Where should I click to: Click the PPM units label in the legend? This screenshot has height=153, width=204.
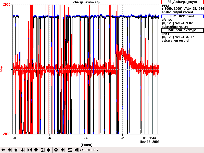165,6
